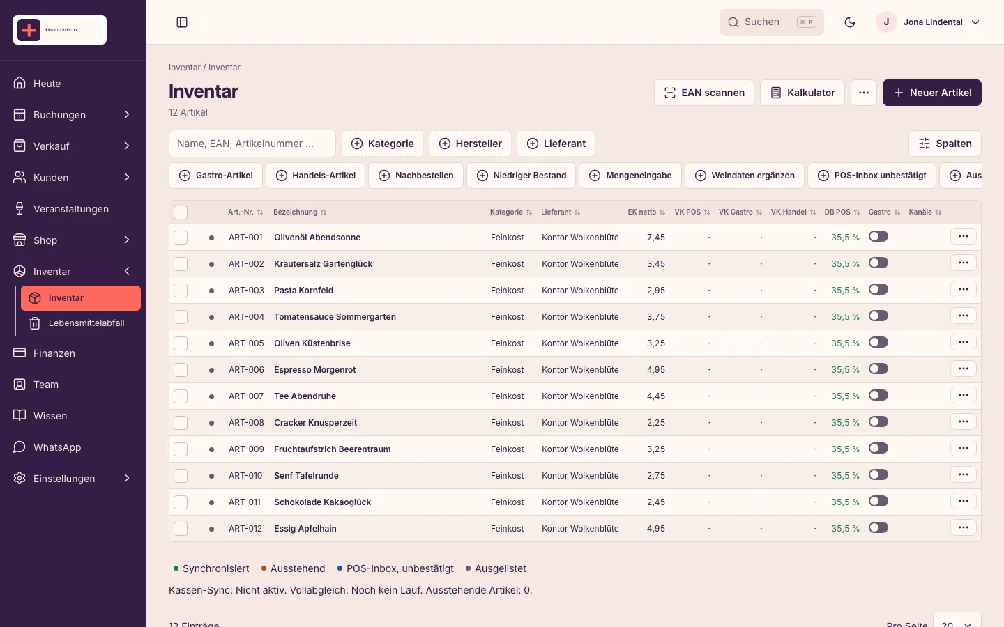Expand the Verkauf sidebar section
This screenshot has height=627, width=1004.
pos(73,146)
